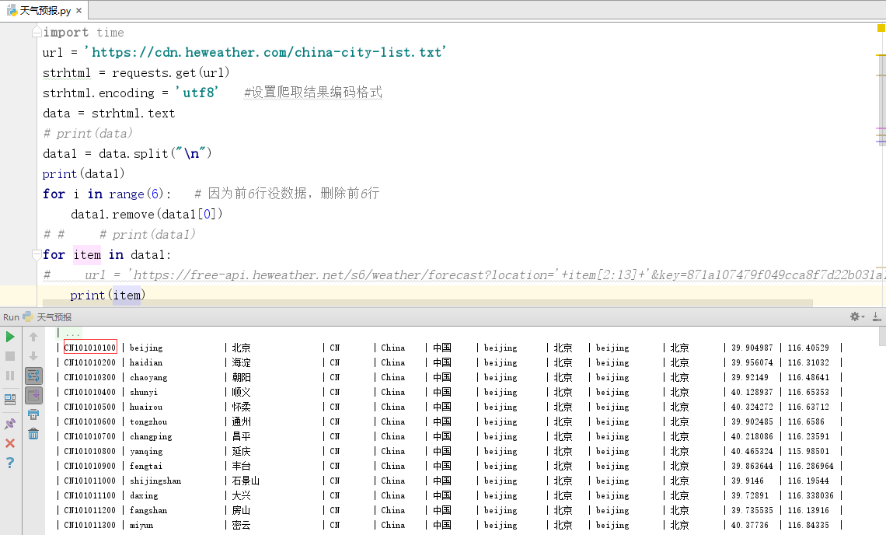Click longitude value 116.286964

tap(811, 466)
